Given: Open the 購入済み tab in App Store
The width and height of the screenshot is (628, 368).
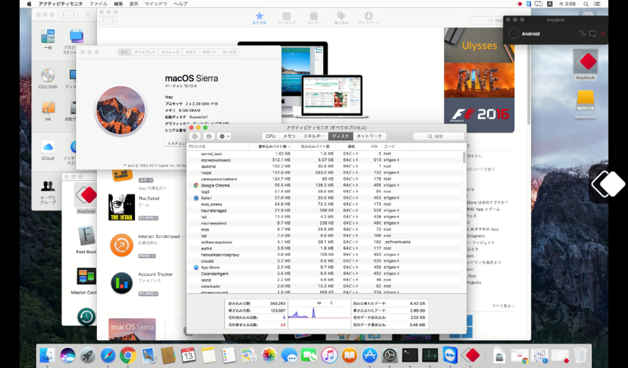Looking at the screenshot, I should (x=341, y=18).
